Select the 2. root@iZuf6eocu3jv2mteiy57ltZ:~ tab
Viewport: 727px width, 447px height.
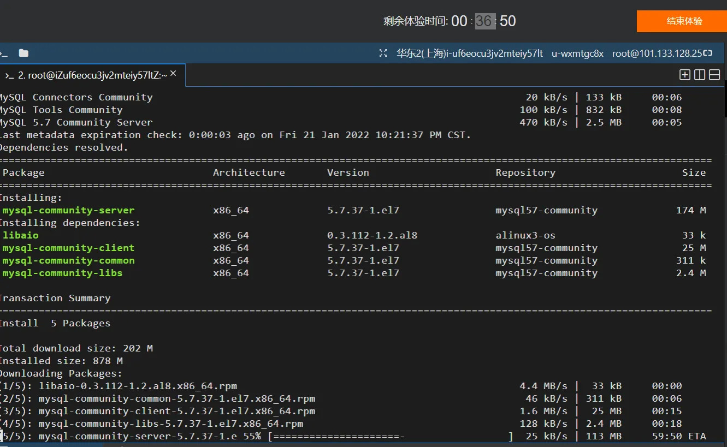point(93,75)
